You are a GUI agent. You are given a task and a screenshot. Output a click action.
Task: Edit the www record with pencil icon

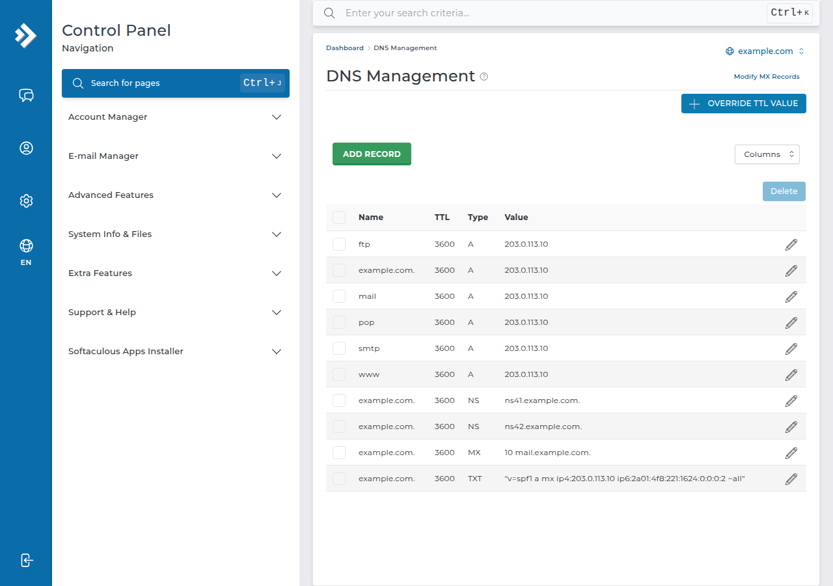[791, 375]
